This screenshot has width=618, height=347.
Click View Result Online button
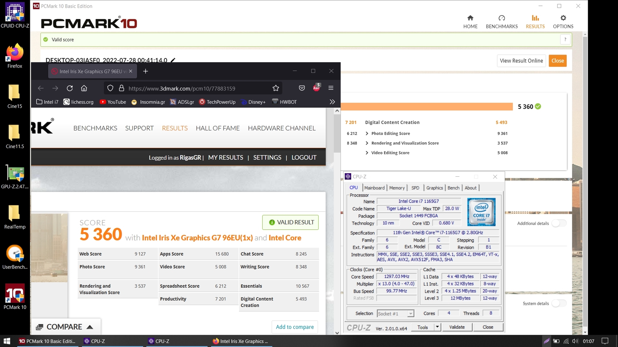point(521,61)
